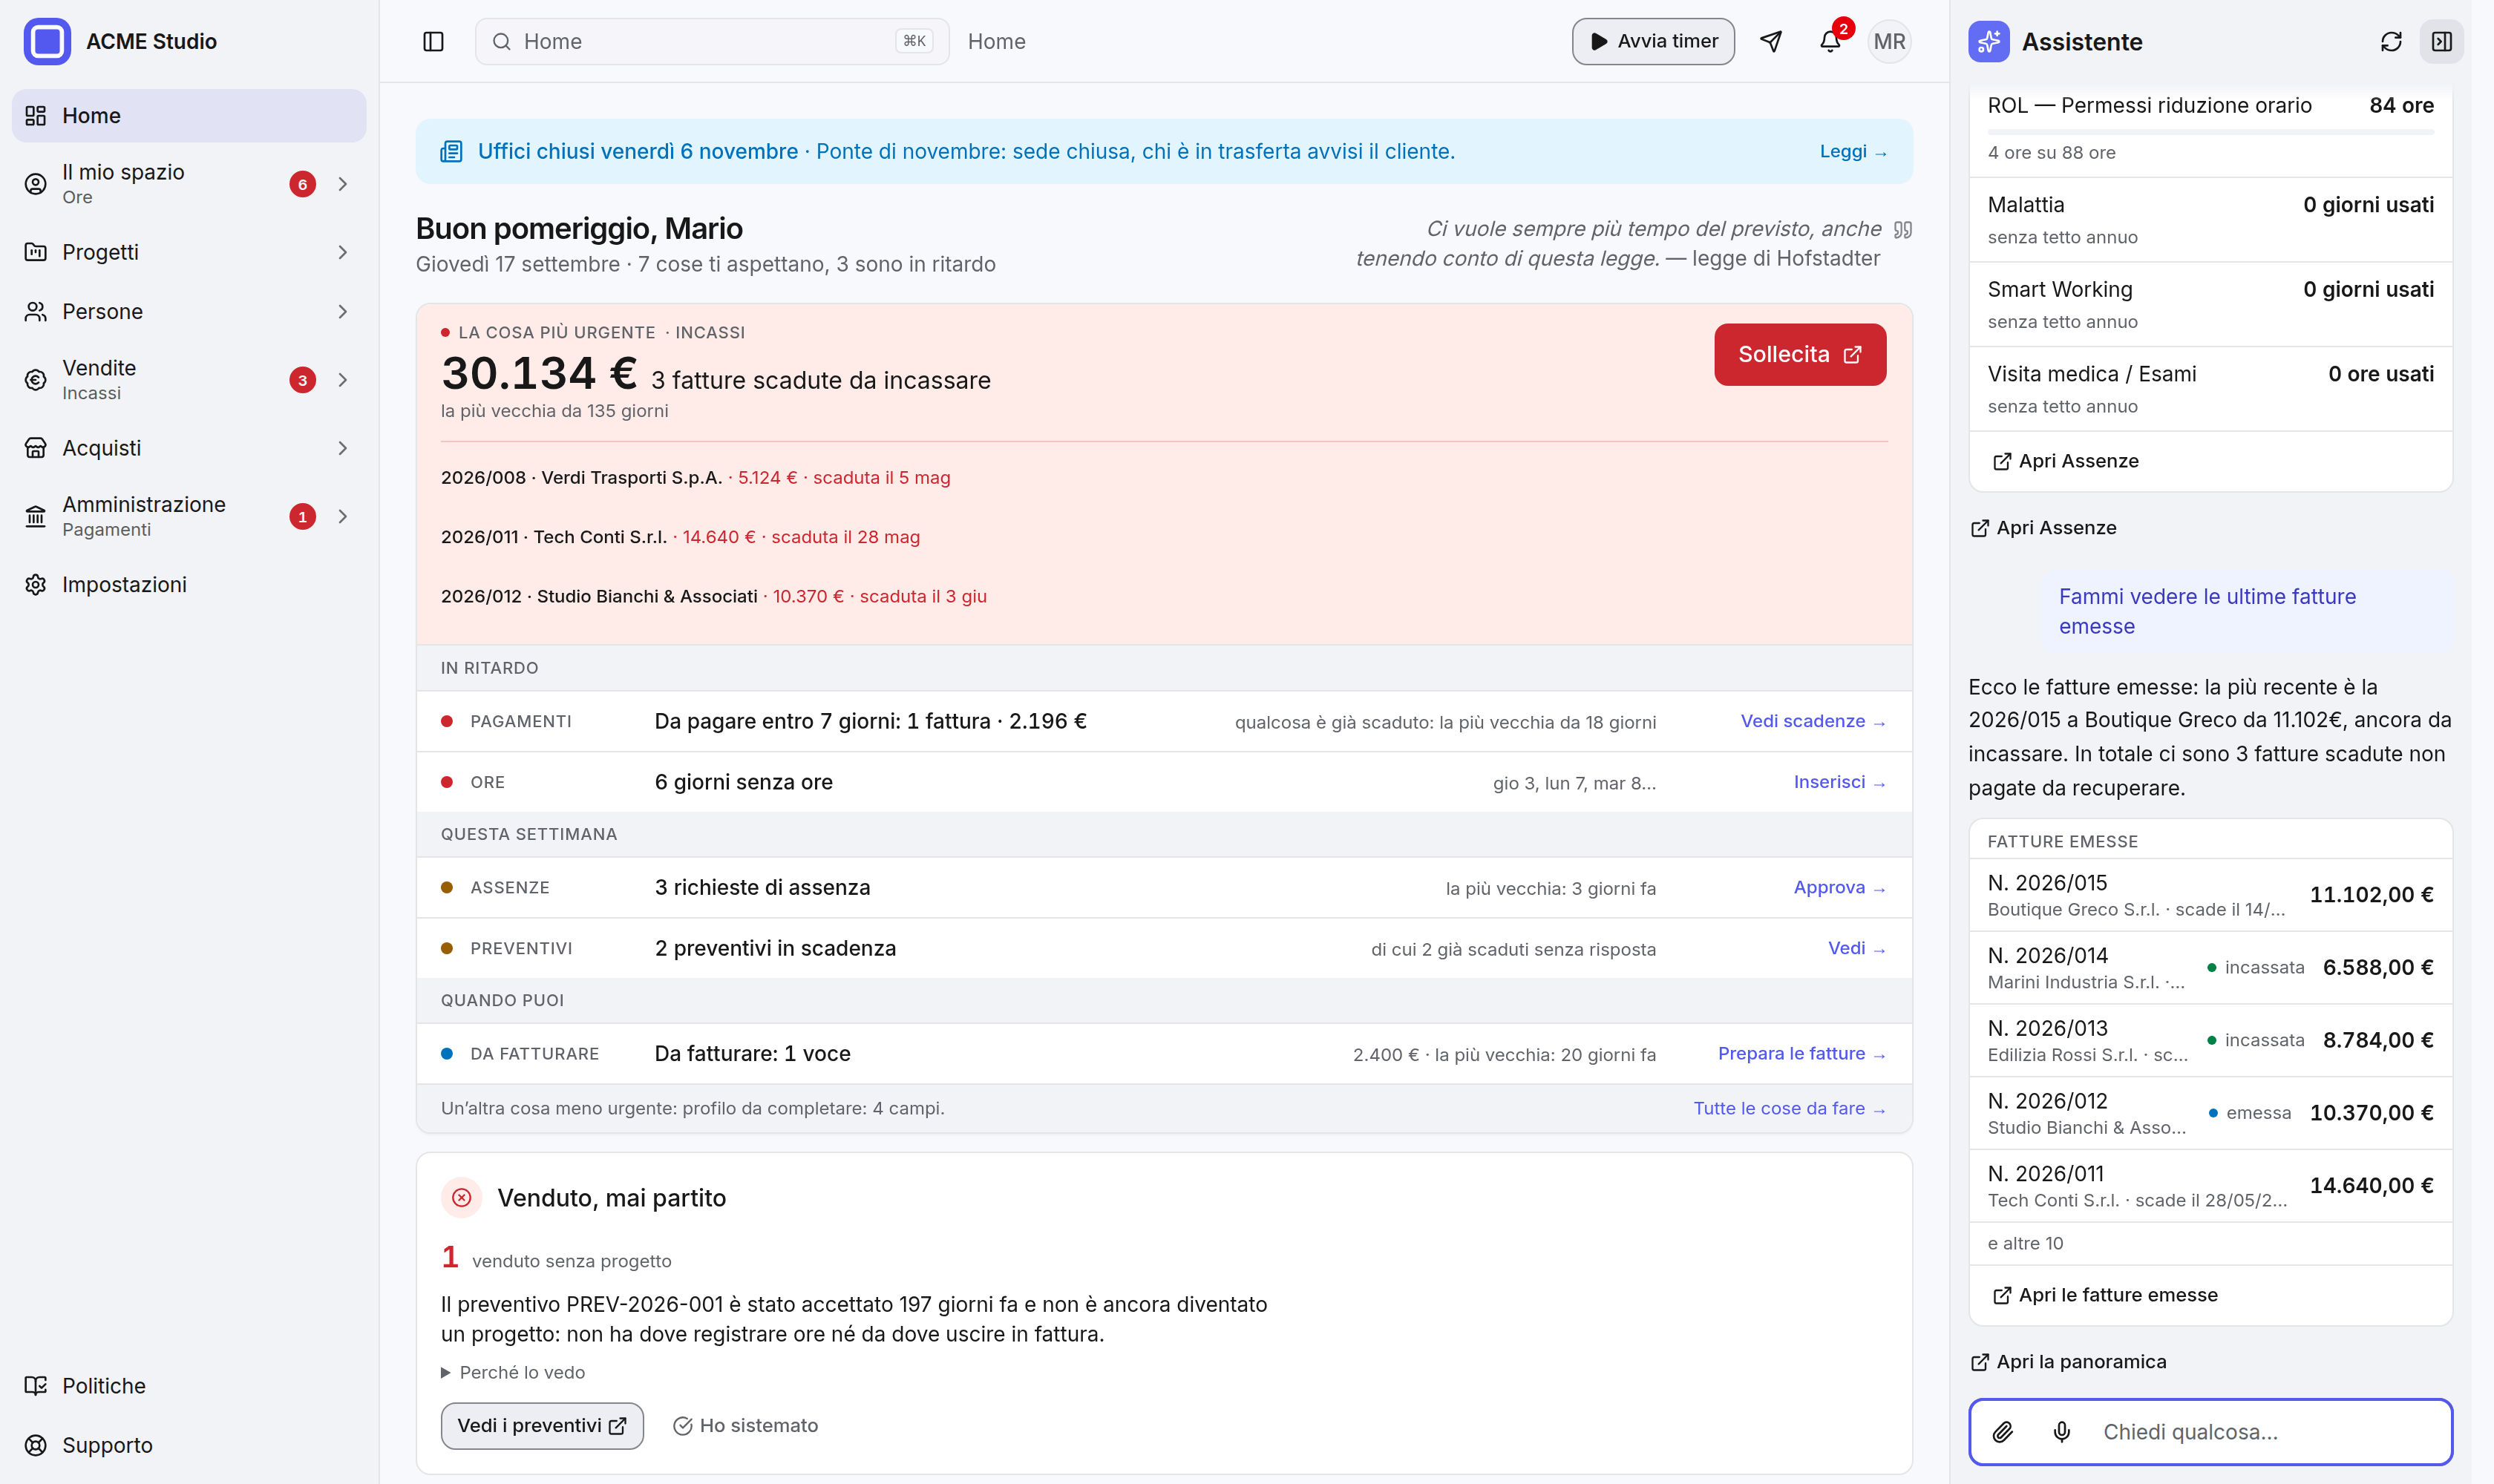Image resolution: width=2494 pixels, height=1484 pixels.
Task: Expand the Vendite menu chevron
Action: tap(342, 379)
